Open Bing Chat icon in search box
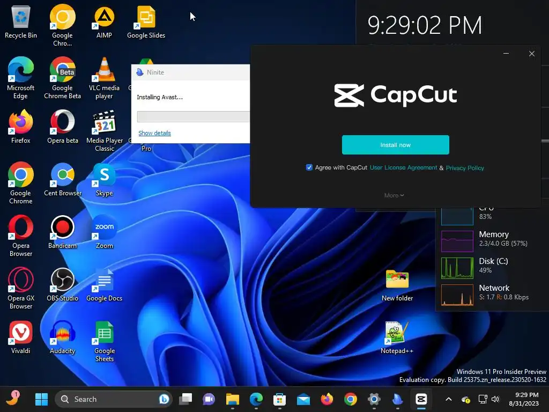This screenshot has width=549, height=412. point(164,399)
